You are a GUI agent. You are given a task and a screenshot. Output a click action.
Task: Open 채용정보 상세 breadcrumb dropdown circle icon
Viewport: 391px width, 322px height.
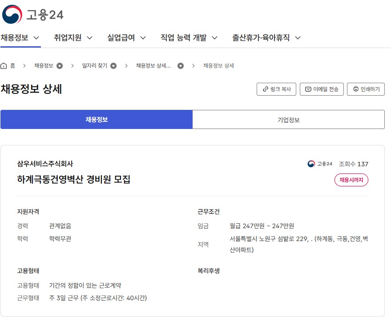pos(181,66)
